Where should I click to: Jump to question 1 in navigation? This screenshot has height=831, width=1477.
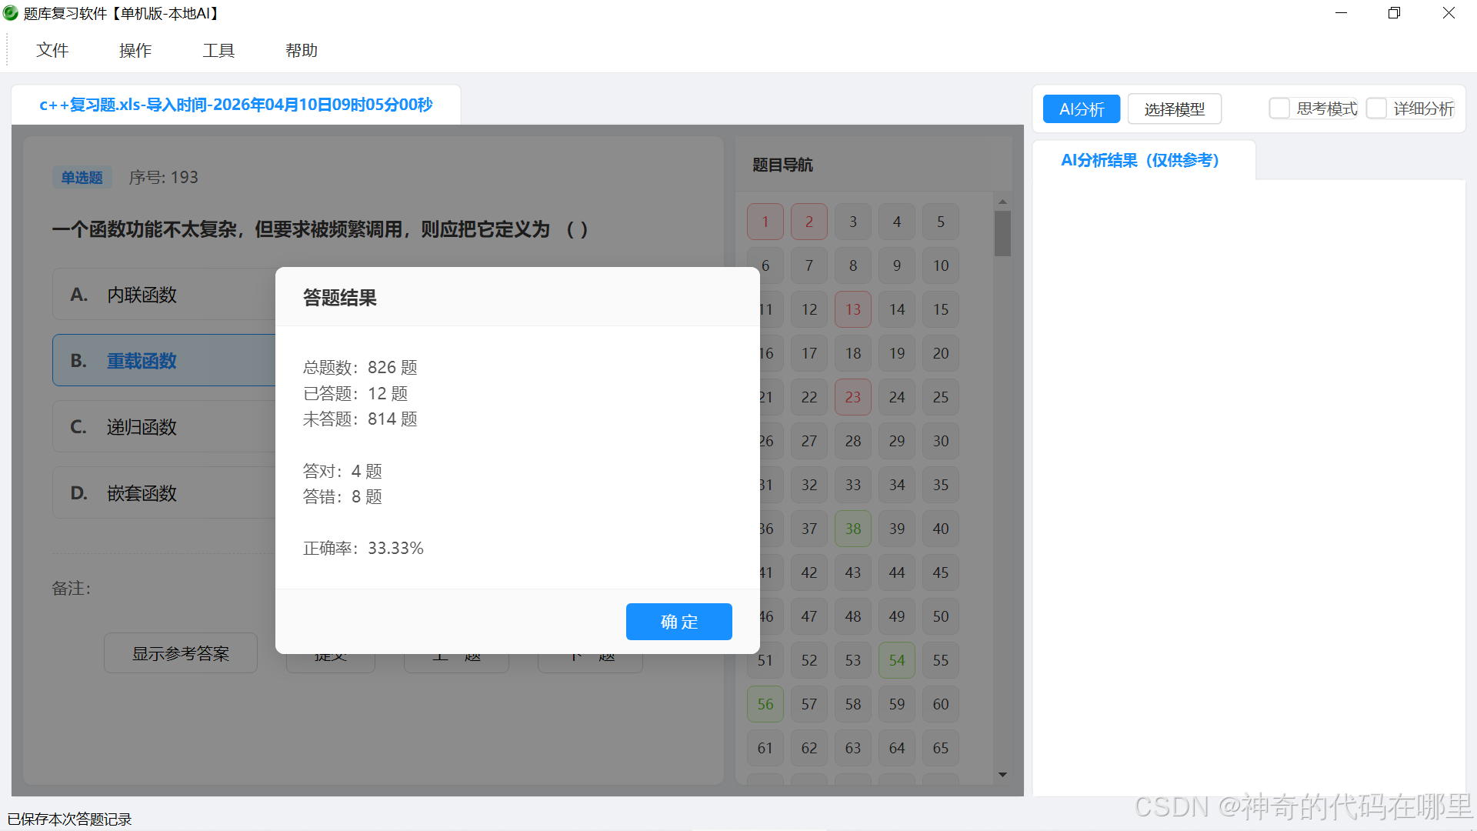765,222
